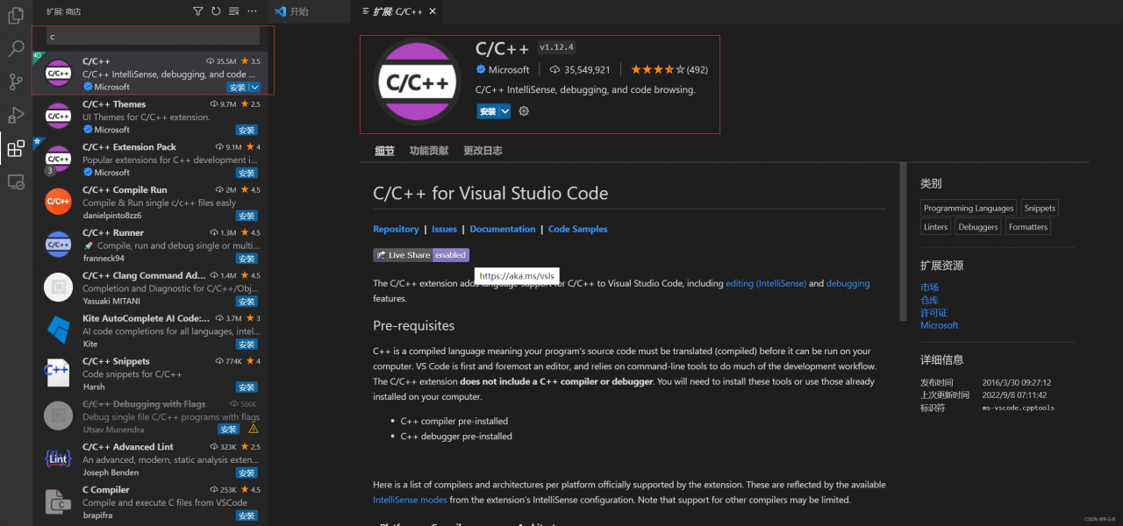
Task: Open the Repository link
Action: click(396, 229)
